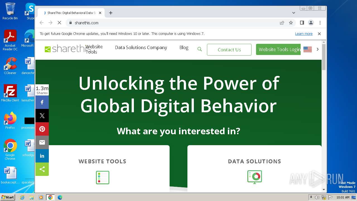Open the site search magnifier icon
The image size is (357, 201).
pos(199,49)
